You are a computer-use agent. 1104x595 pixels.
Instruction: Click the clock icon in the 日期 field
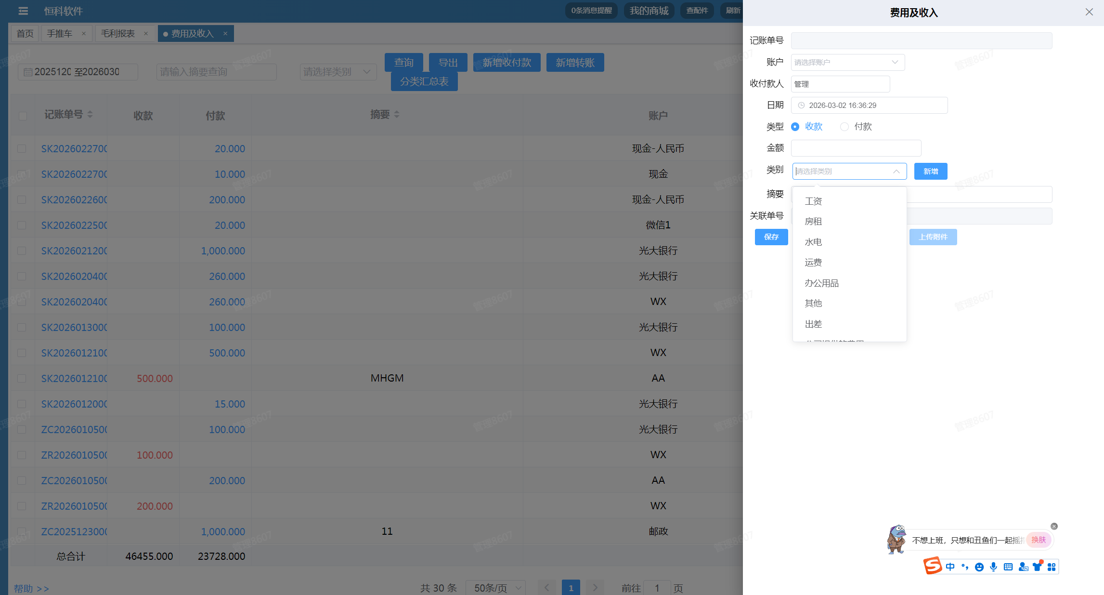tap(801, 106)
